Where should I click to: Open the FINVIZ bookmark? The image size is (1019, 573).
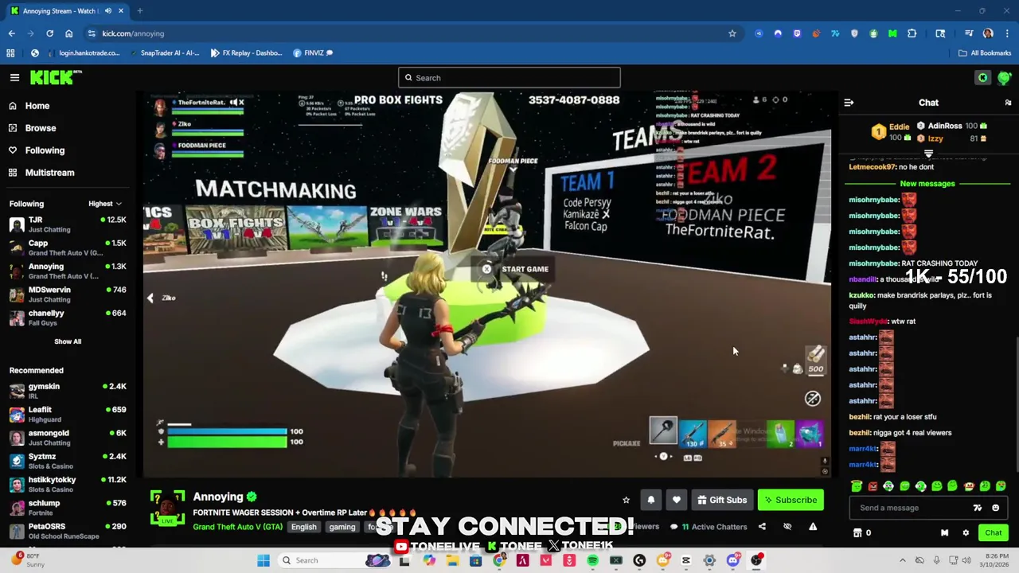coord(313,53)
